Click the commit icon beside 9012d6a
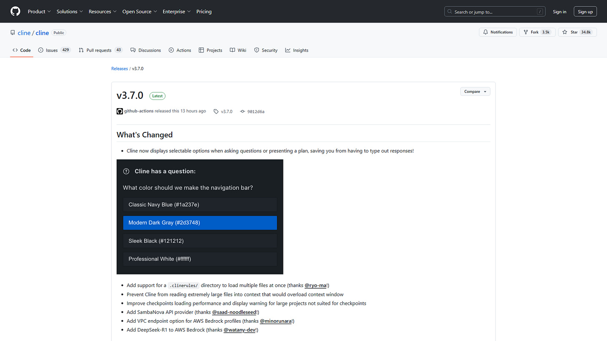 [242, 112]
